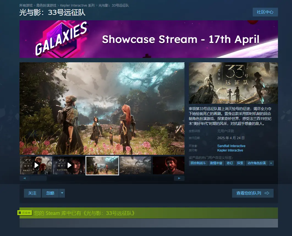Image resolution: width=292 pixels, height=236 pixels.
Task: Select the highlighted flower-meadow screenshot thumbnail
Action: tap(102, 165)
